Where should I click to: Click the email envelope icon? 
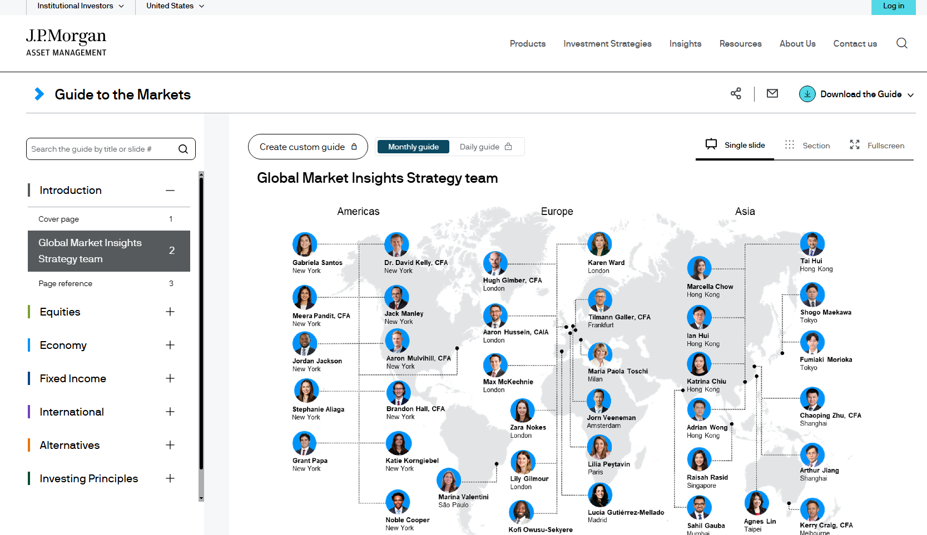[x=772, y=93]
